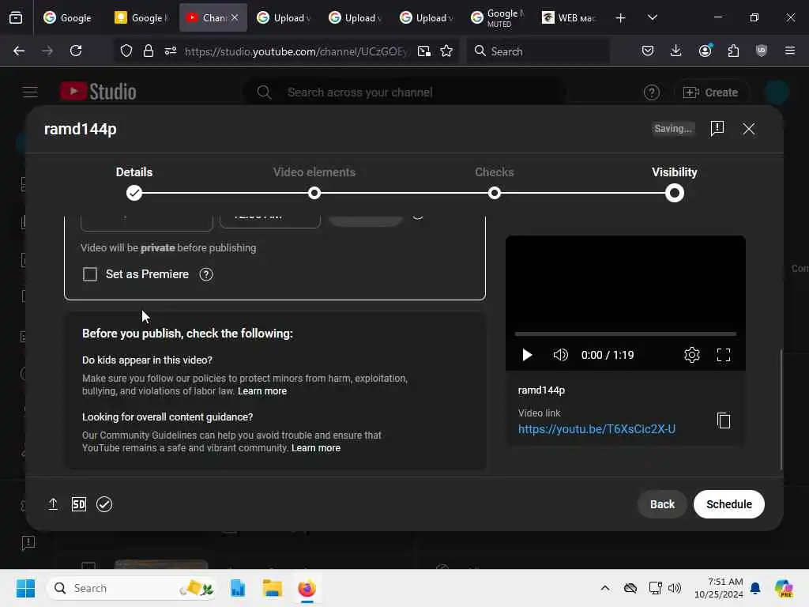Open Learn more about Community Guidelines
Viewport: 809px width, 607px height.
tap(316, 448)
